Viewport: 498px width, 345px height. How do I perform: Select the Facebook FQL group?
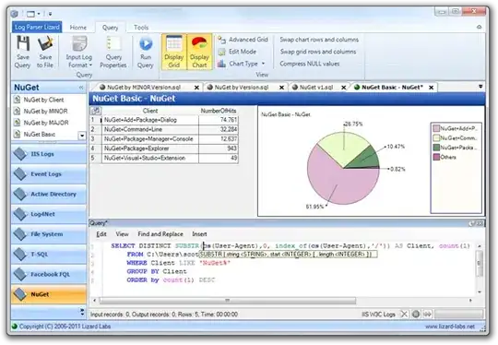coord(49,274)
